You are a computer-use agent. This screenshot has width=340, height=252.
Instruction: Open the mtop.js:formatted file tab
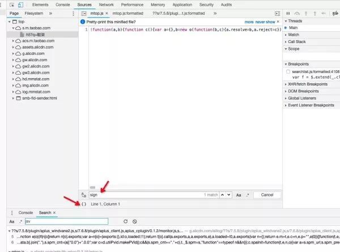127,14
